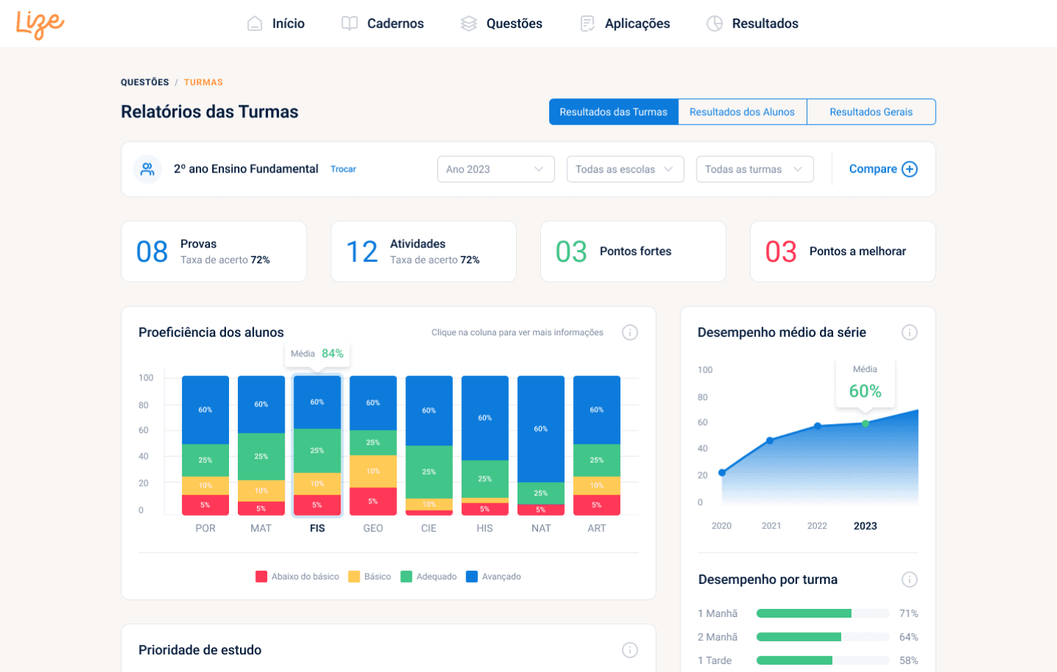Viewport: 1057px width, 672px height.
Task: Open info icon for Proeficiência dos alunos
Action: [x=630, y=332]
